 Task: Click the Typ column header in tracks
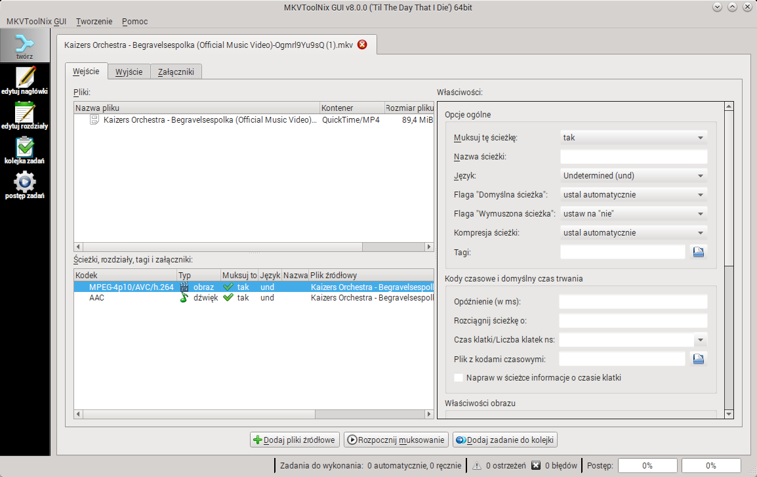[199, 275]
